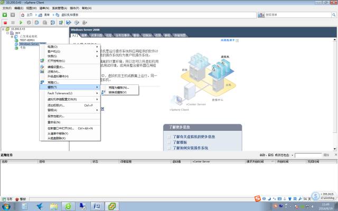
Task: Open the recent tasks filter dropdown
Action: coord(292,155)
